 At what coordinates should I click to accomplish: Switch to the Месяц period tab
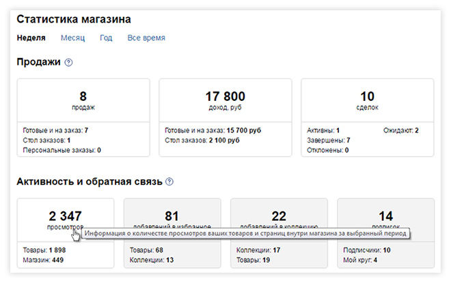click(72, 38)
